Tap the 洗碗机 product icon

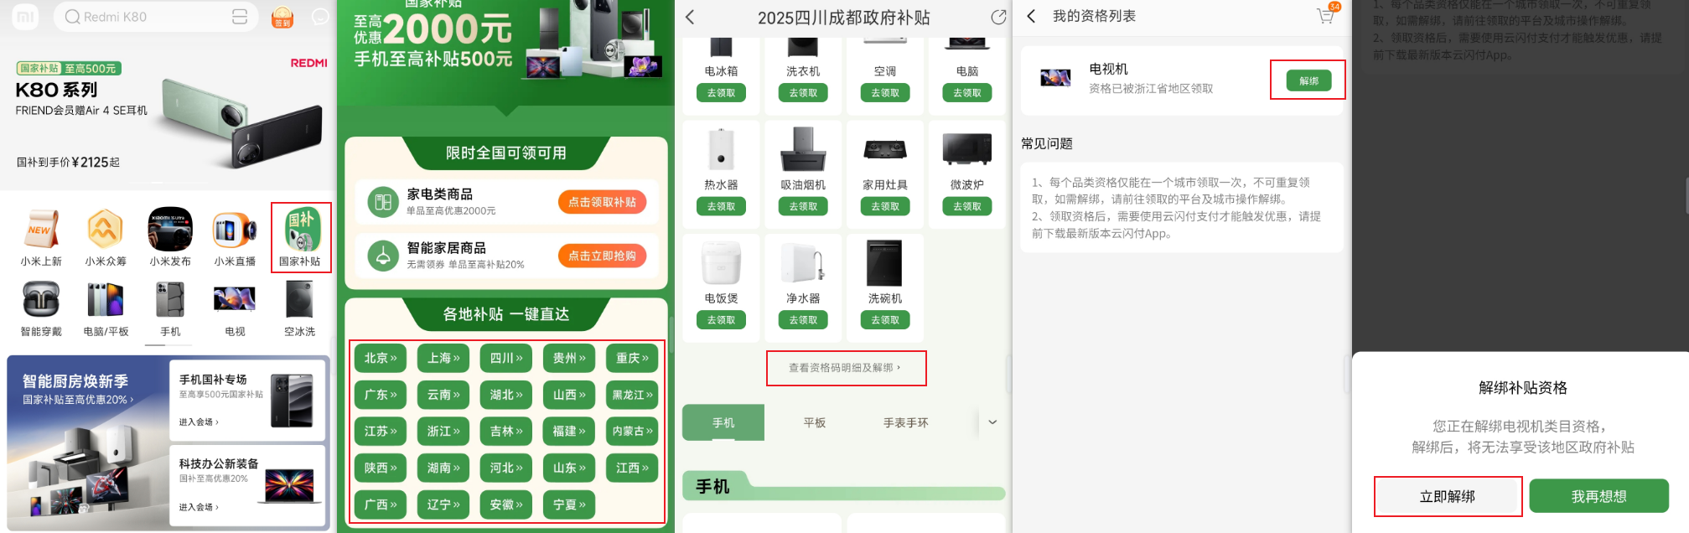pyautogui.click(x=885, y=263)
